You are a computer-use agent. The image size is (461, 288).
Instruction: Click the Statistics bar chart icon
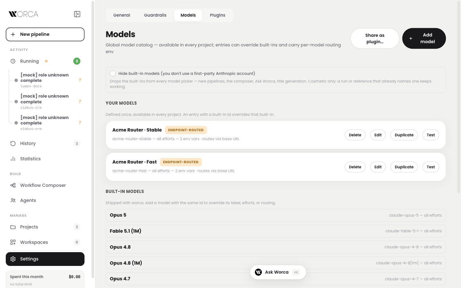13,159
